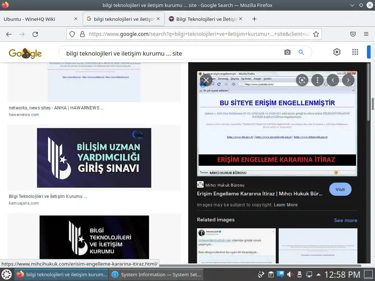
Task: Open the Erişim Engelleme Kararına İtiraz title link
Action: [260, 194]
